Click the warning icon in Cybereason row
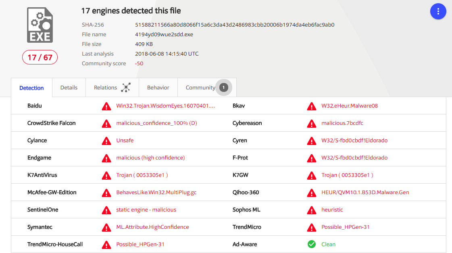Viewport: 452px width, 253px height. tap(312, 123)
